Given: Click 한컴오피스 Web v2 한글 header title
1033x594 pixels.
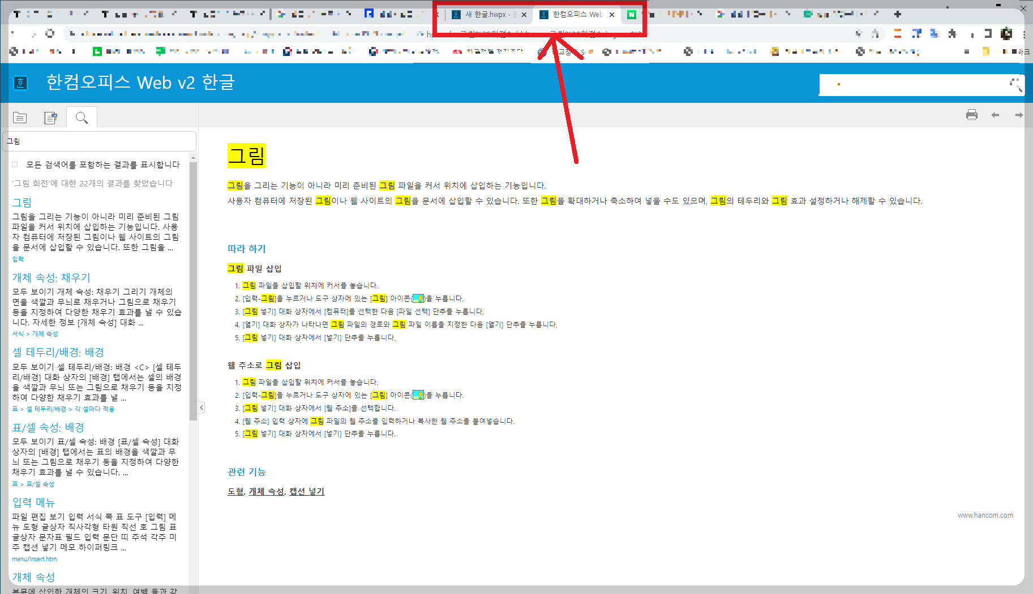Looking at the screenshot, I should click(x=140, y=83).
